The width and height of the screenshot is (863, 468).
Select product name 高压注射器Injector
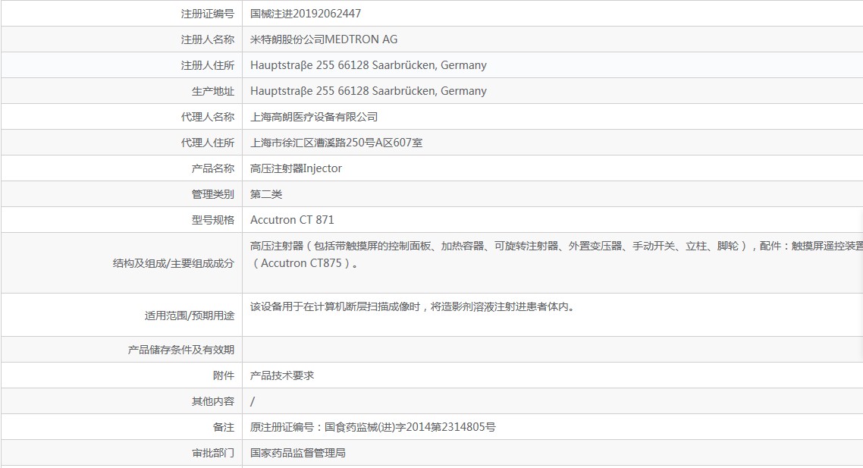click(x=296, y=168)
